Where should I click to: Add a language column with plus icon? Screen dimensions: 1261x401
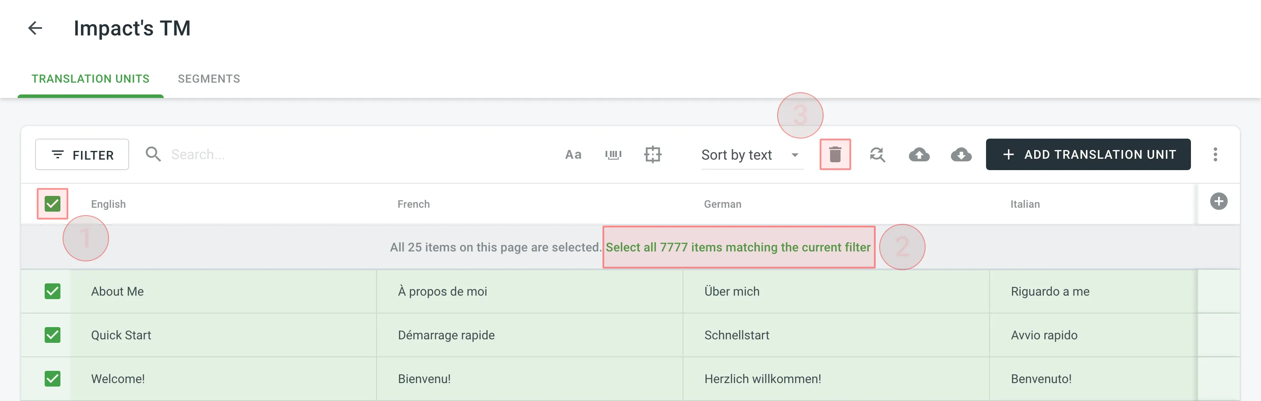[1219, 202]
